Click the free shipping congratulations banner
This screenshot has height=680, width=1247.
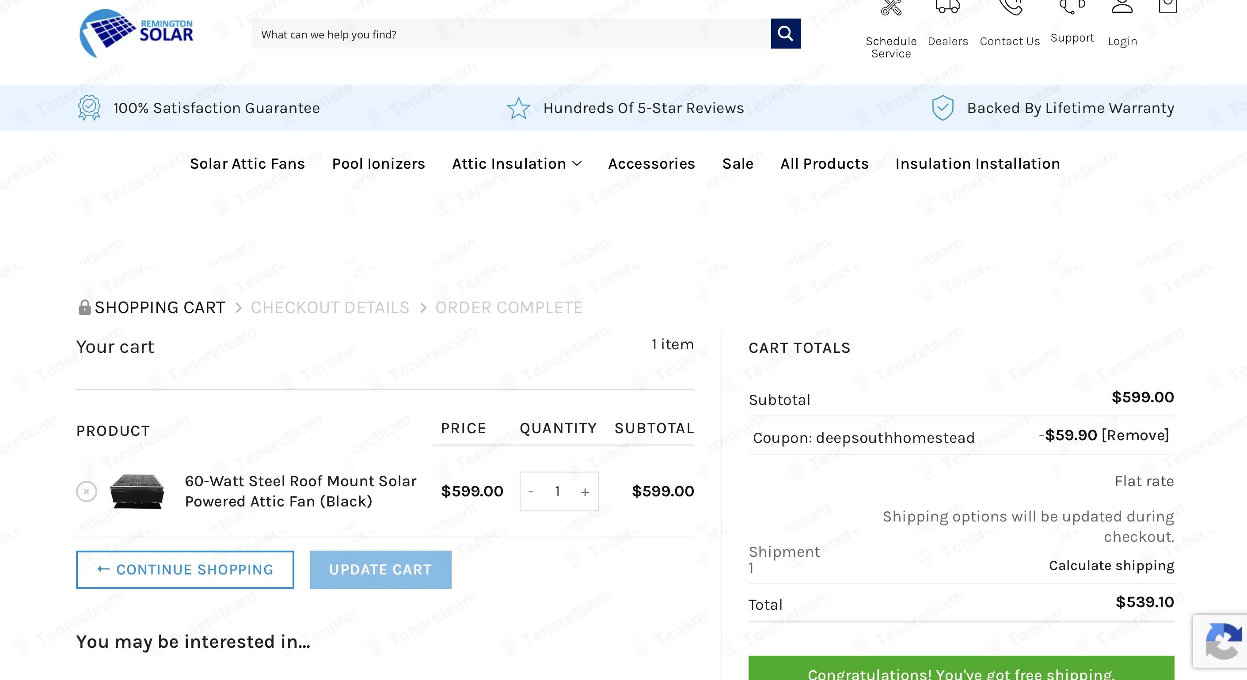[x=962, y=669]
